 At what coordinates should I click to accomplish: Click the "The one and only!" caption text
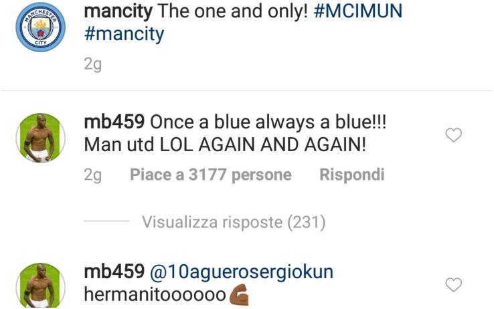(233, 11)
